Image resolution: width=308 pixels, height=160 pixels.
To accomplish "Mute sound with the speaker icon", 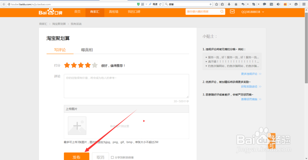I will click(278, 4).
